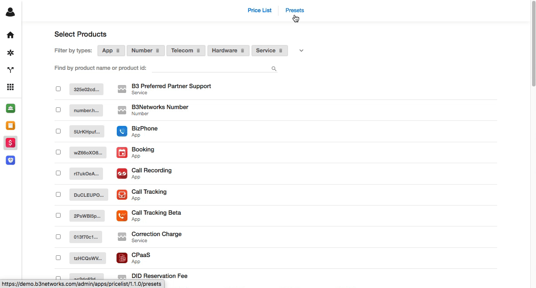Click the Call Tracking app icon
536x288 pixels.
coord(122,195)
